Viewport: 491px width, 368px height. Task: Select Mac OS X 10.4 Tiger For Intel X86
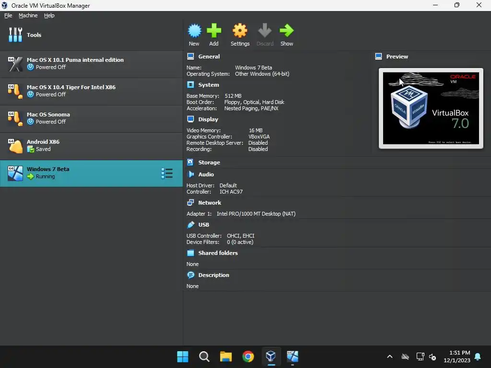91,91
